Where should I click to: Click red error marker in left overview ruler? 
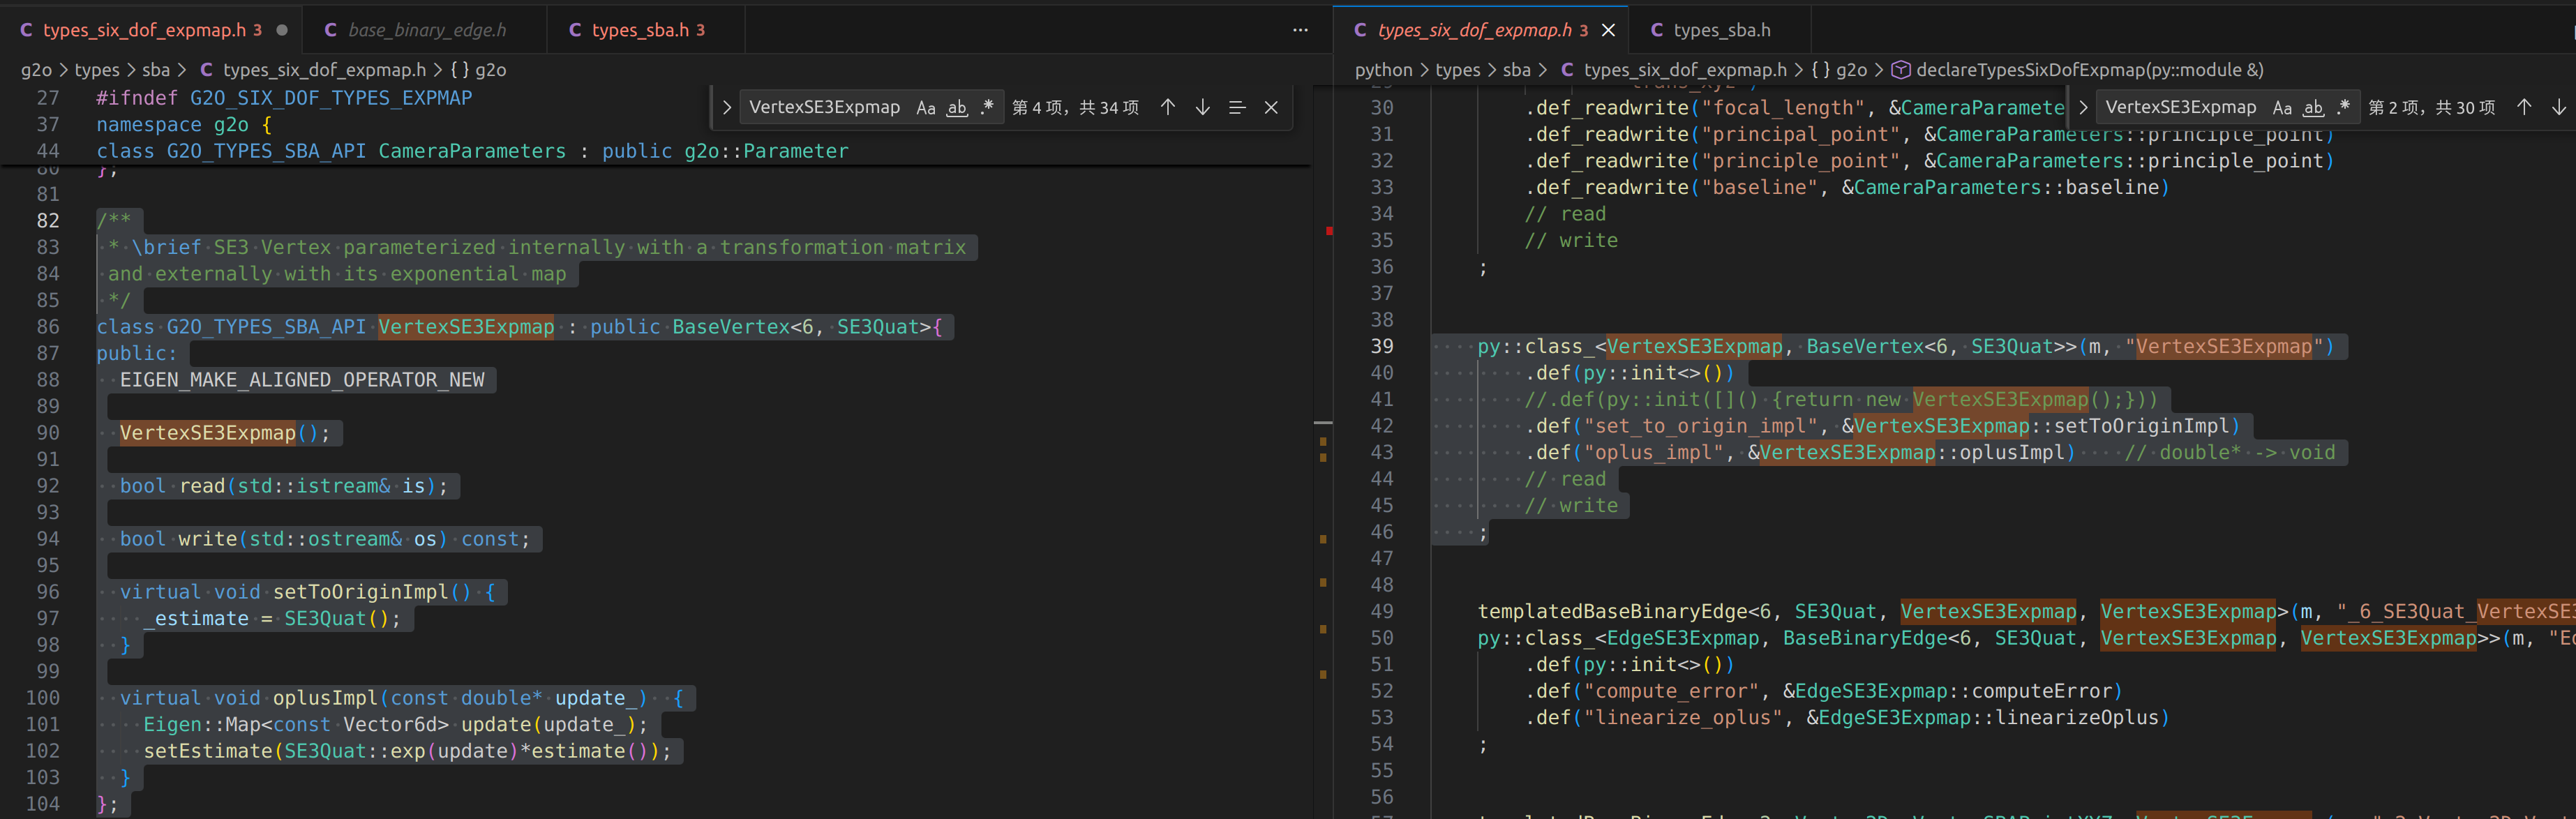pos(1329,231)
